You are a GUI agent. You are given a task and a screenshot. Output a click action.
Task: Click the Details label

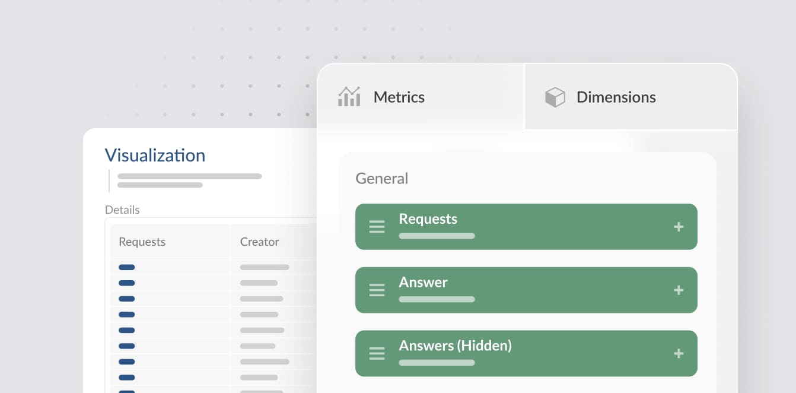[x=122, y=210]
